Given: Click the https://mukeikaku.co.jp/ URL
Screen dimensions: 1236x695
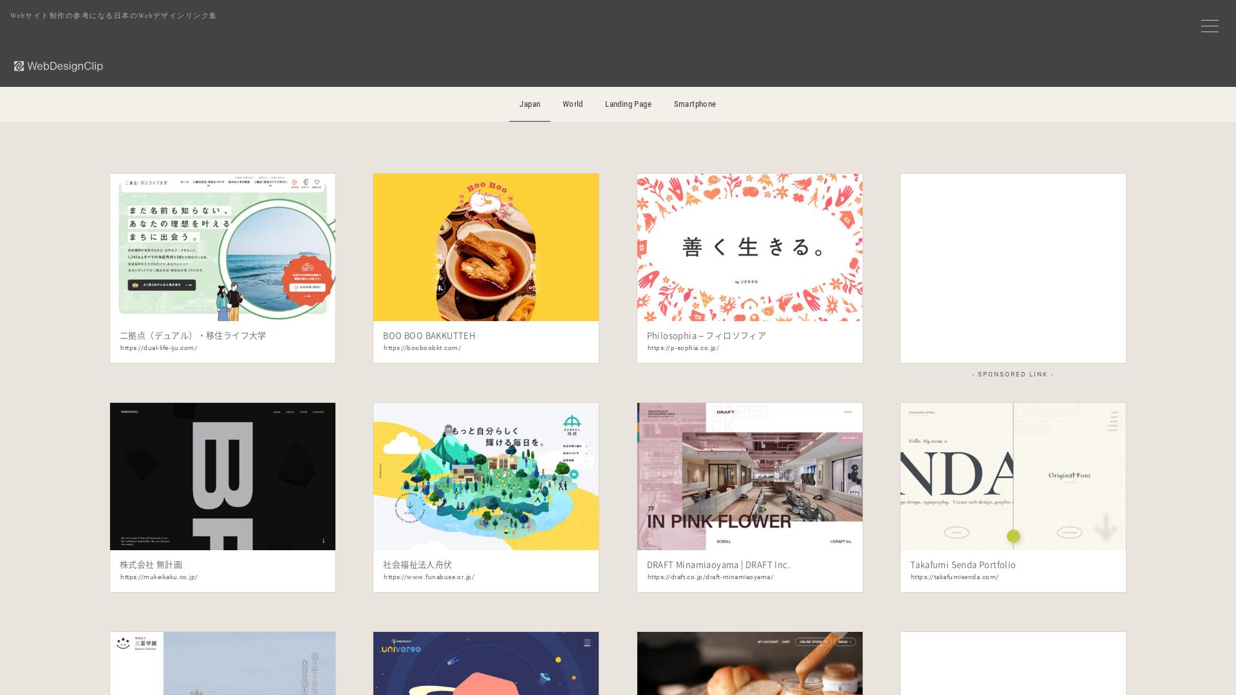Looking at the screenshot, I should pos(159,577).
